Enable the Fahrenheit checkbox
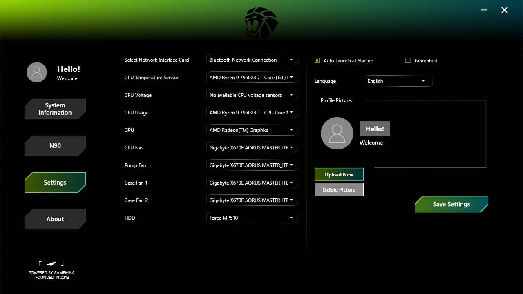The width and height of the screenshot is (523, 294). coord(408,60)
